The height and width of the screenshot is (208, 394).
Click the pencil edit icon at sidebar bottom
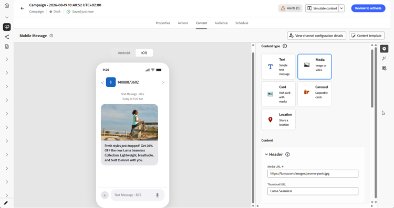point(6,203)
